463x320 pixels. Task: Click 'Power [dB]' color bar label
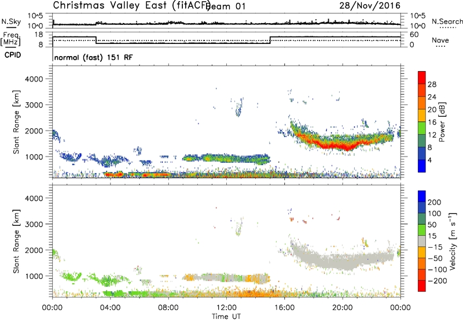coord(442,122)
